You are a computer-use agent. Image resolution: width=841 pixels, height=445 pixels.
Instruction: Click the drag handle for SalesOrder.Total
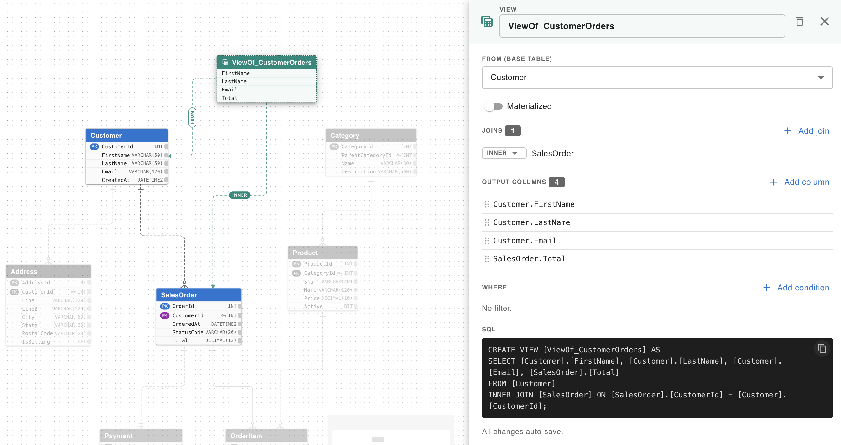pyautogui.click(x=487, y=259)
